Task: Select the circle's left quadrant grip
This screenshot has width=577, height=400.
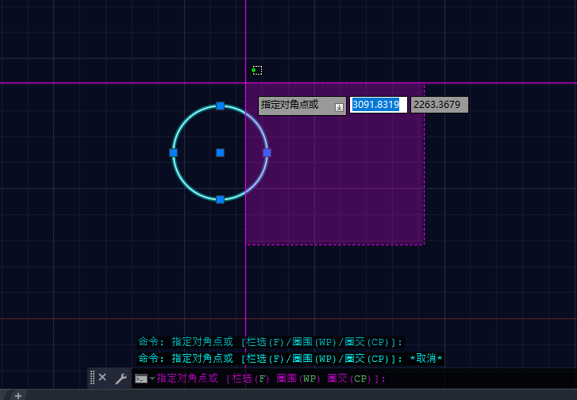Action: coord(173,152)
